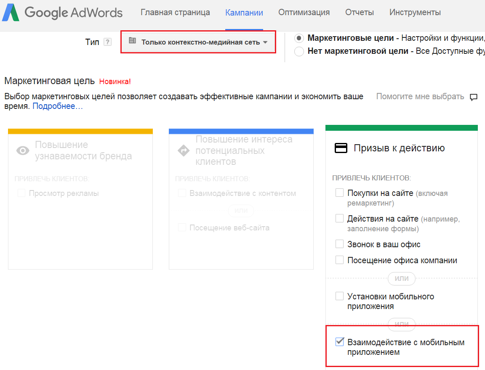
Task: Click Помогите мне выбрать help text
Action: click(x=420, y=97)
